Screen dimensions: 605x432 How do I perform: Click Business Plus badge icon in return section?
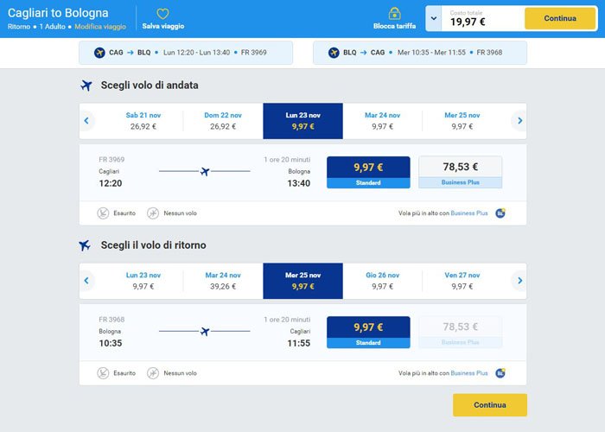(x=500, y=373)
